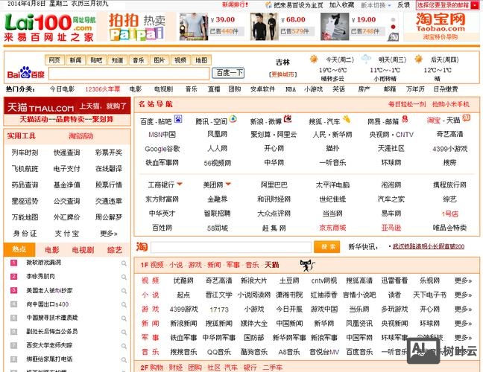Expand 更多» in the 小说 row
Image resolution: width=483 pixels, height=372 pixels.
click(463, 295)
